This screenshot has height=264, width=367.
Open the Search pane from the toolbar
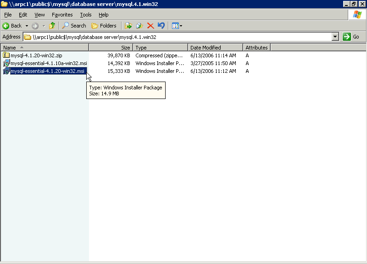click(x=74, y=26)
